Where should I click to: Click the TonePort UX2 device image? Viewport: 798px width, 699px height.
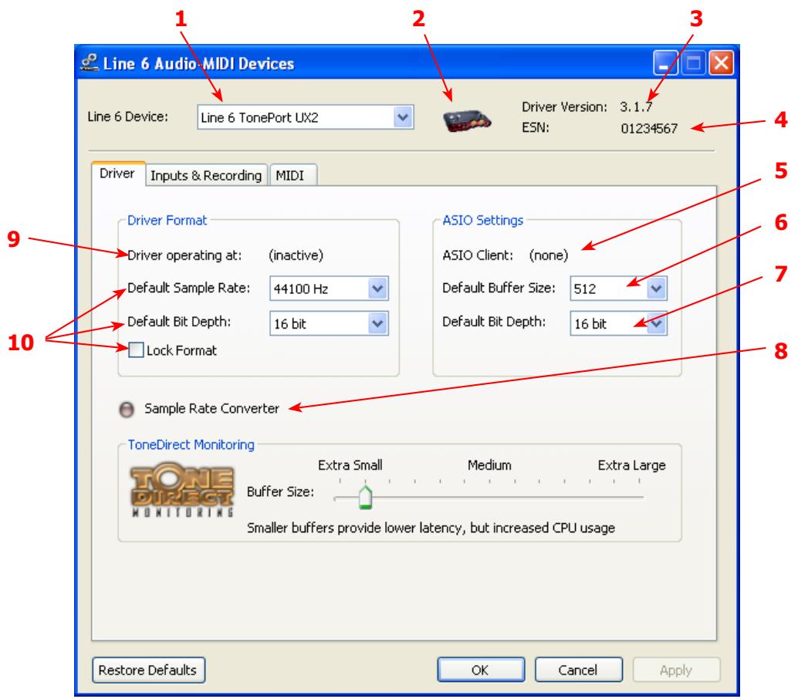[467, 121]
